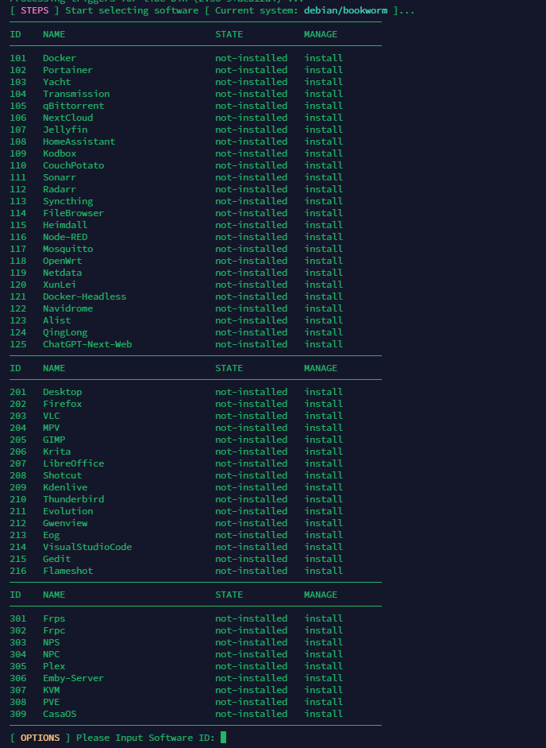546x748 pixels.
Task: Click ID 201 for Desktop
Action: point(18,392)
